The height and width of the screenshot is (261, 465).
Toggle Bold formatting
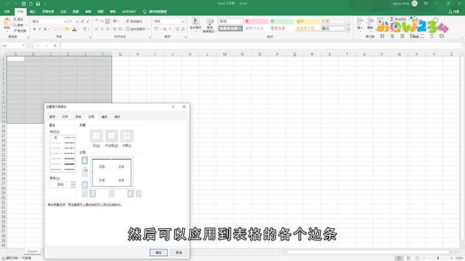point(34,29)
